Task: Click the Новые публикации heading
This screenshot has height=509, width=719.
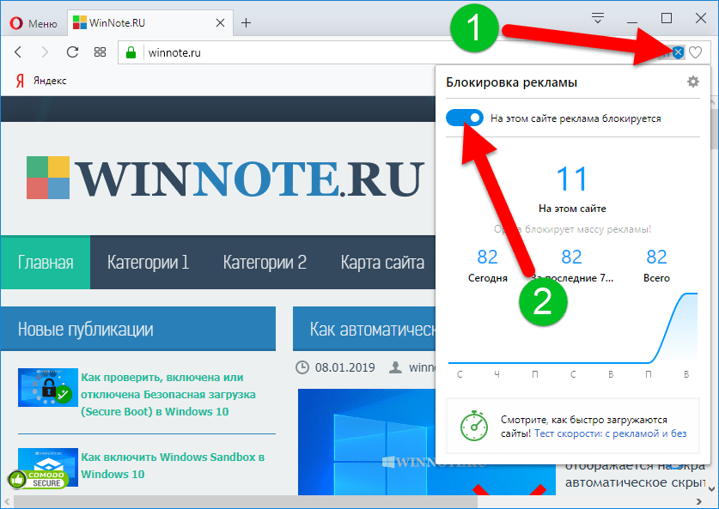Action: tap(85, 329)
